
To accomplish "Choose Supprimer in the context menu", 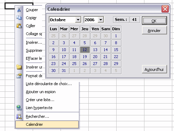I will (34, 50).
